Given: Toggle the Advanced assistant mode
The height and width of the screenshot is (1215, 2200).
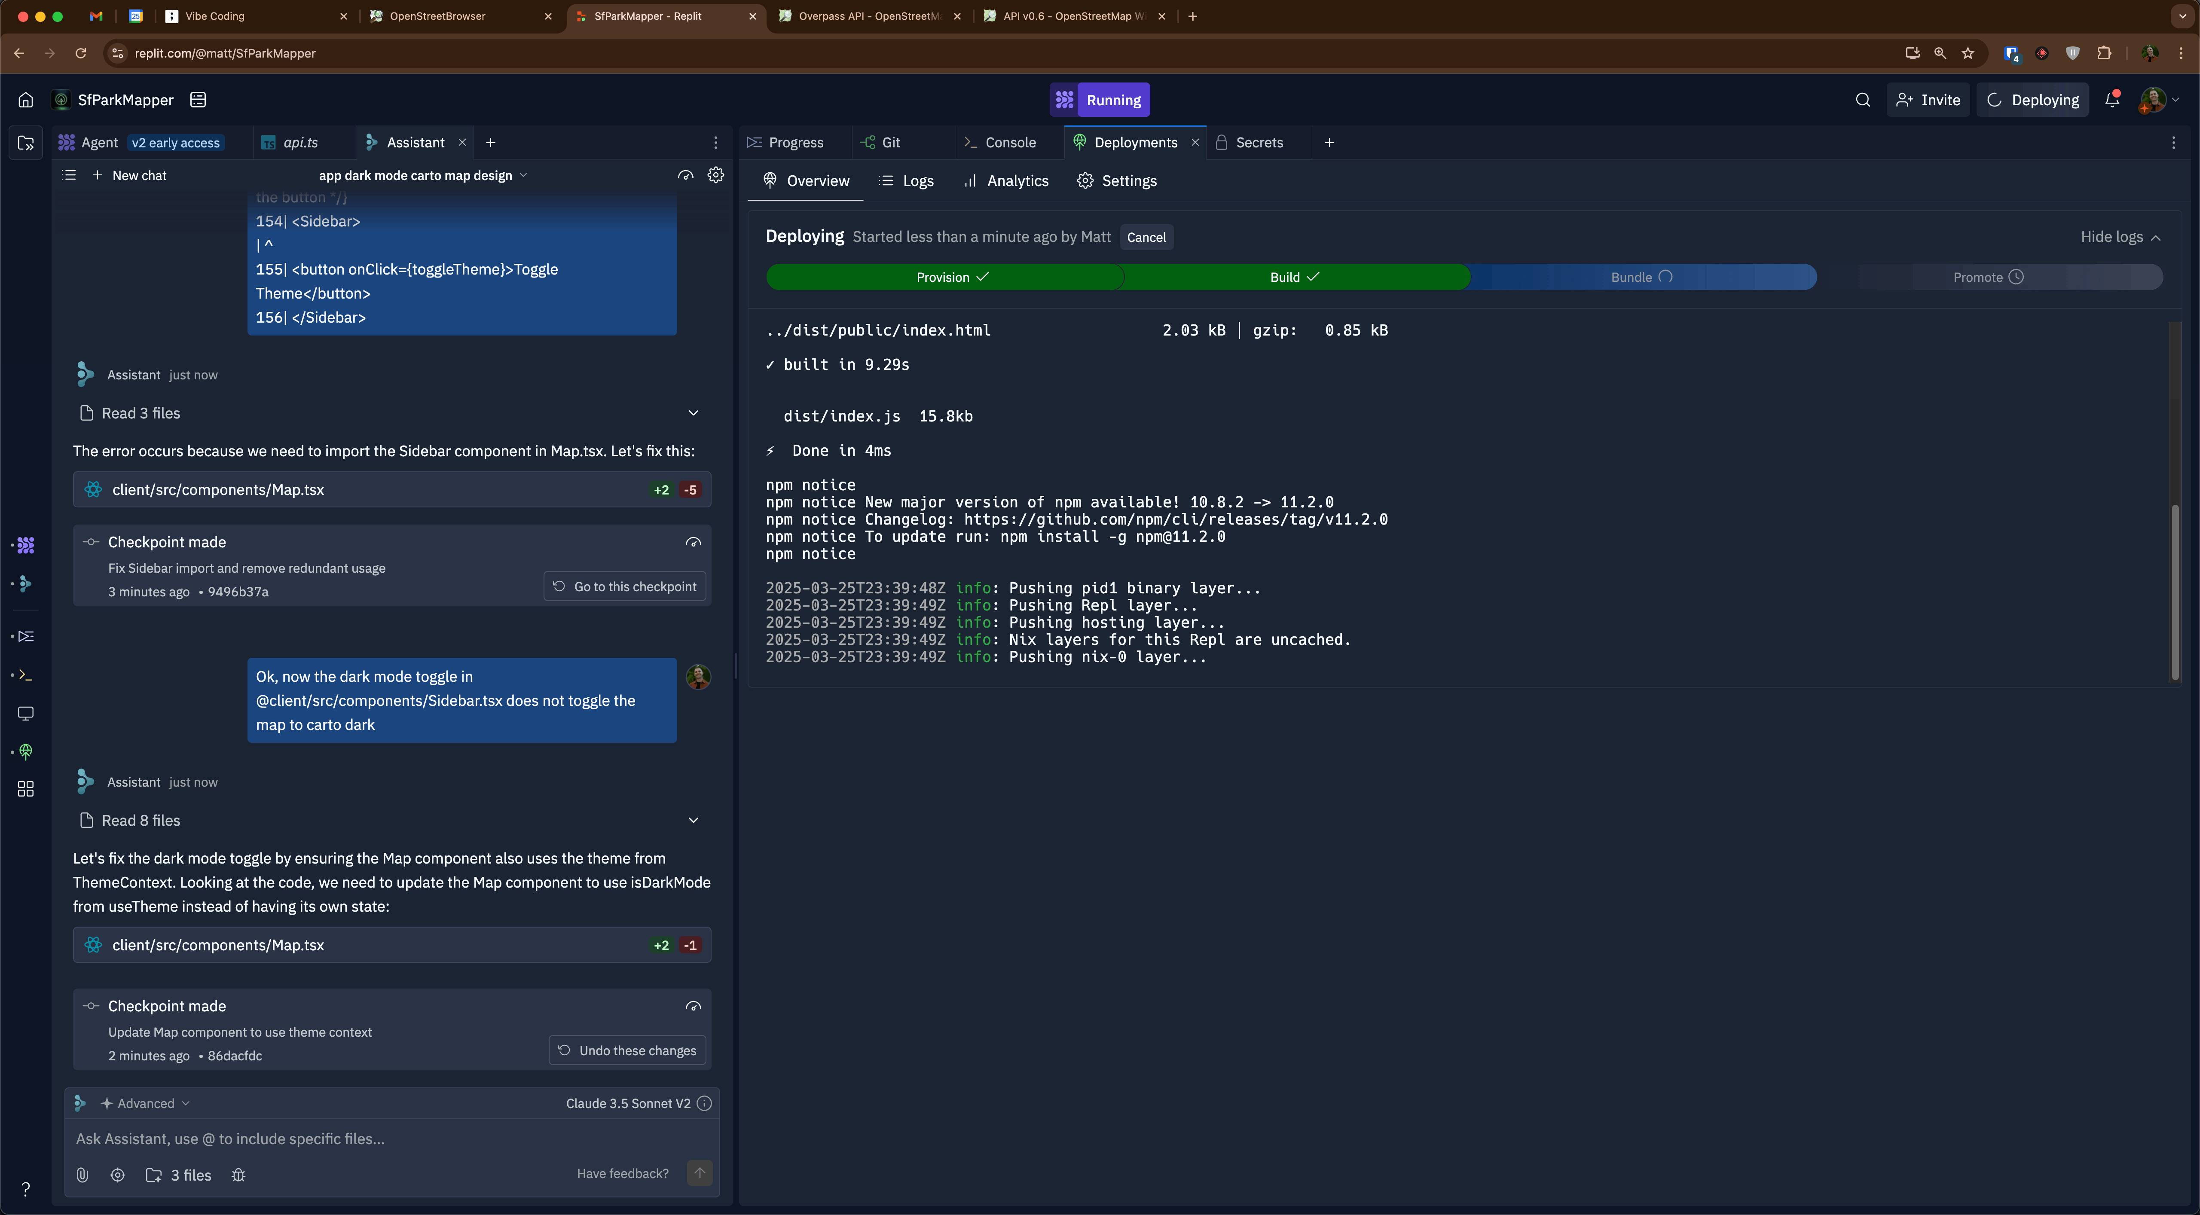Looking at the screenshot, I should click(145, 1103).
